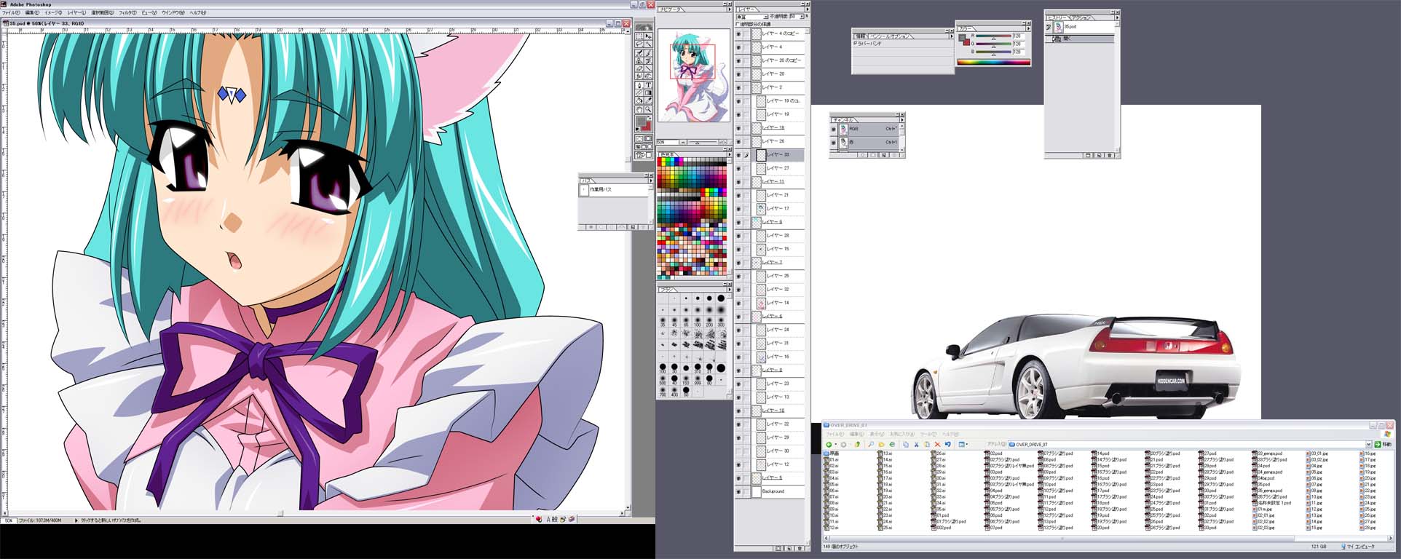The image size is (1401, 559).
Task: Toggle visibility of レイヤー 20 layer
Action: pyautogui.click(x=738, y=74)
